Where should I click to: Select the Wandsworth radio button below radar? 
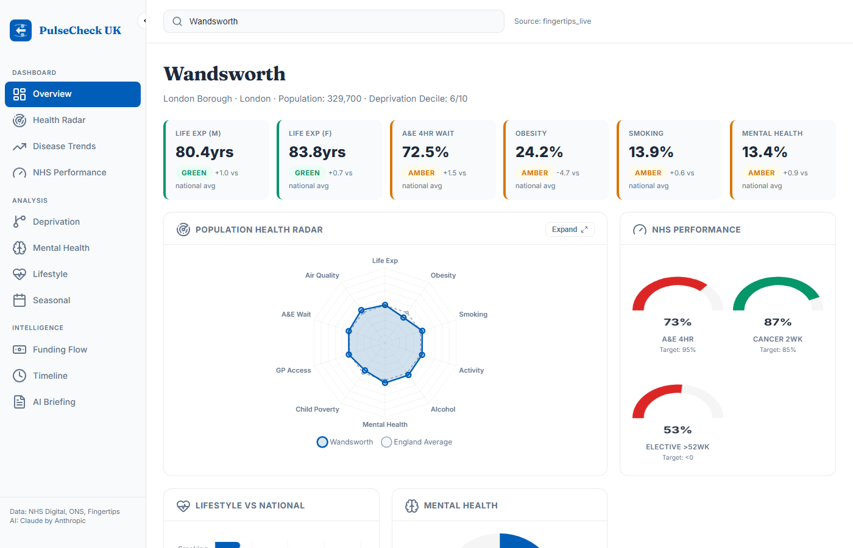click(x=322, y=441)
